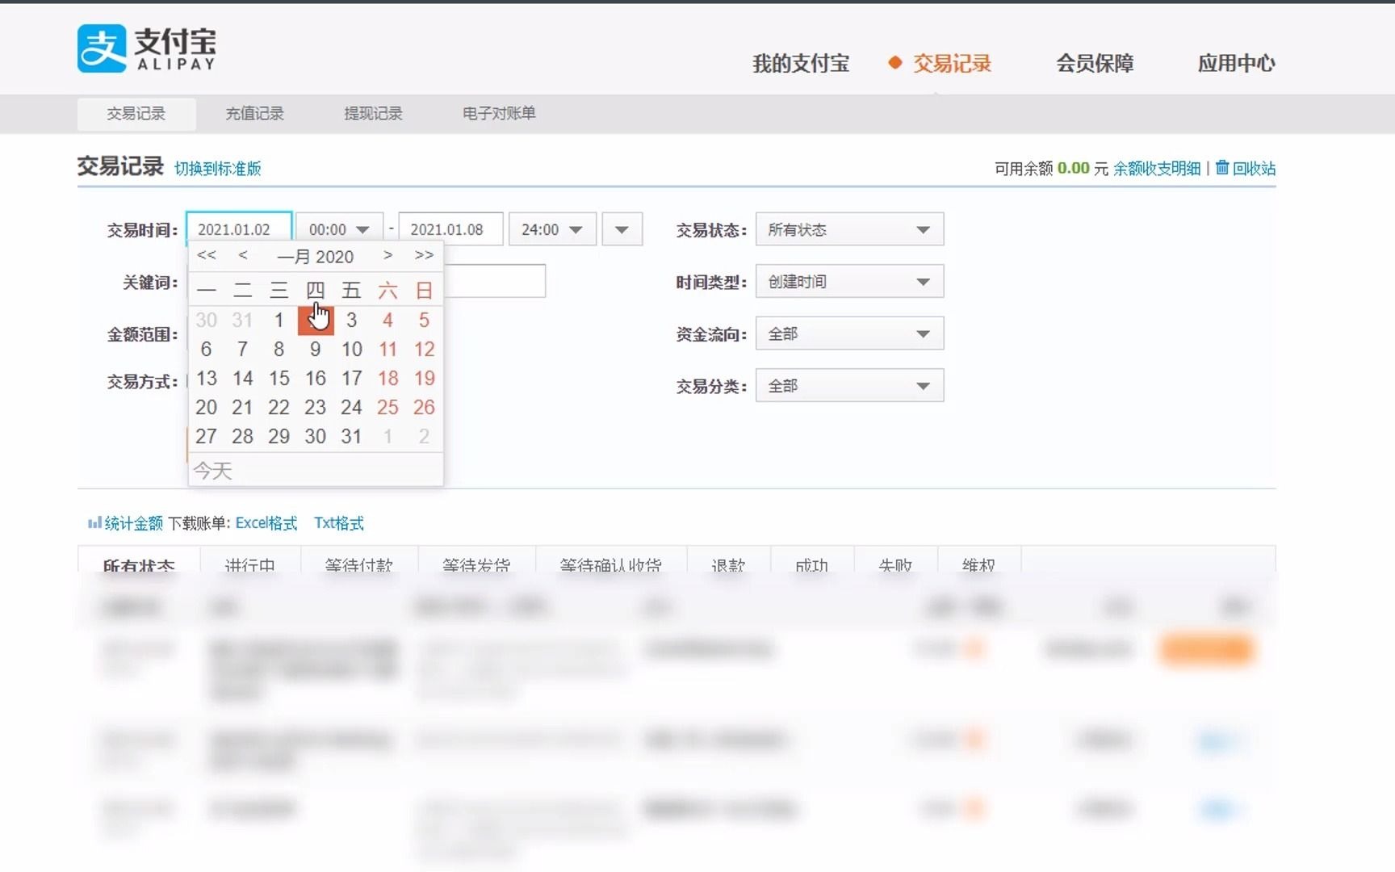1395x872 pixels.
Task: Select the 失败 results tab
Action: [895, 562]
